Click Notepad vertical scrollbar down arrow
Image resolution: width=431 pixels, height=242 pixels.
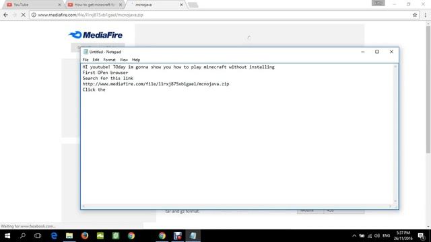[x=395, y=202]
